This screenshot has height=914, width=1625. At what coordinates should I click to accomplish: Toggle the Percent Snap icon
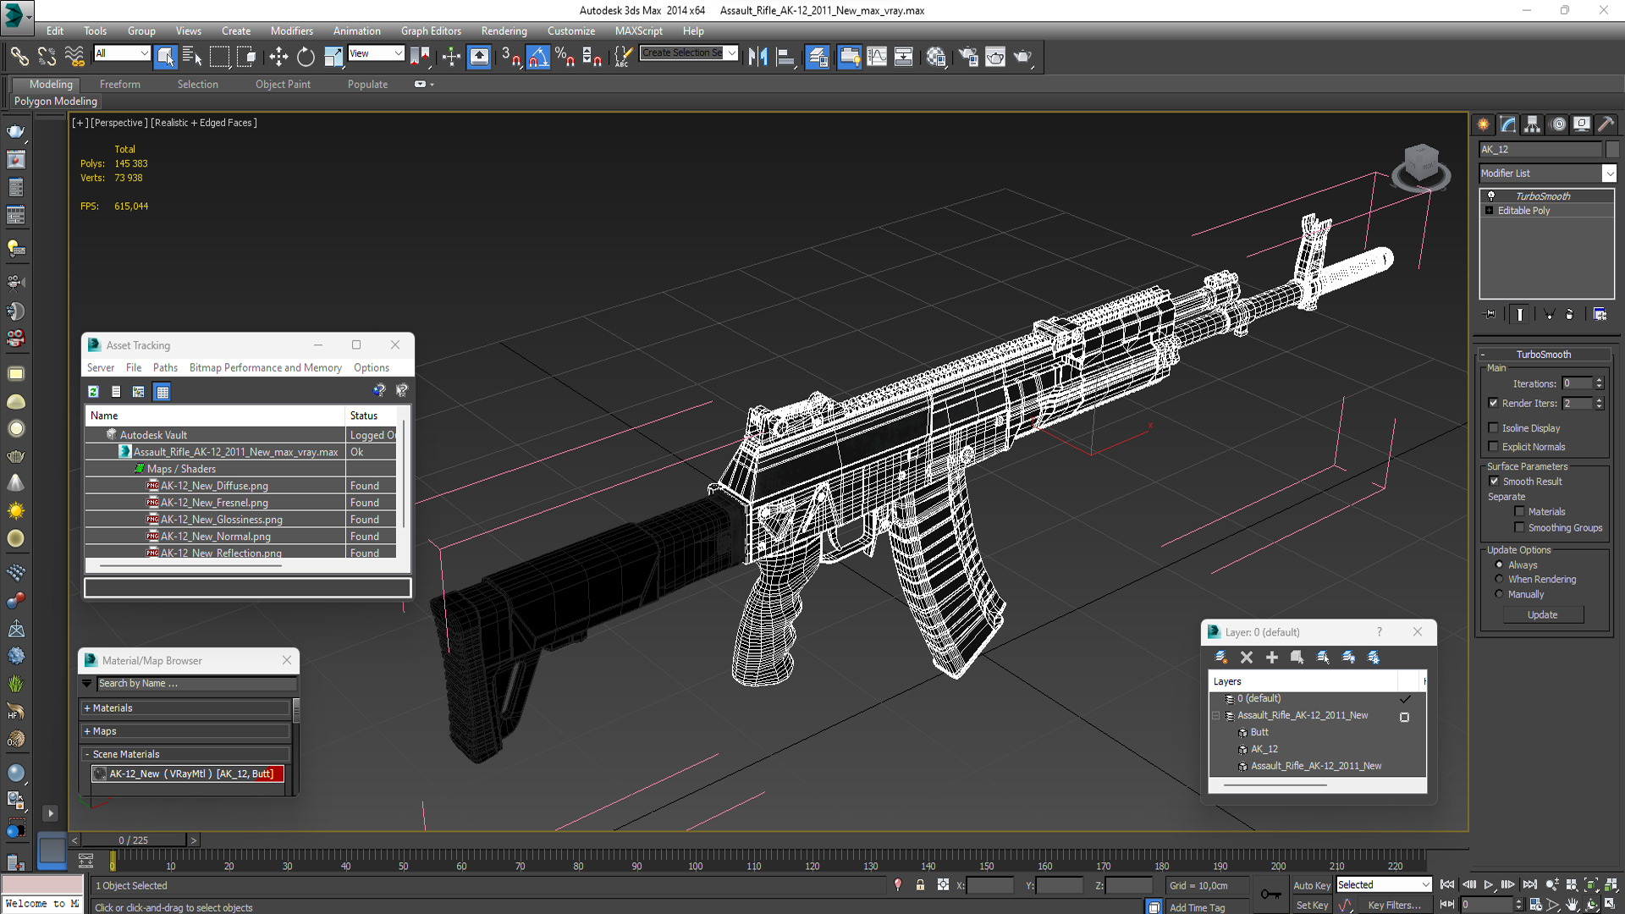565,57
